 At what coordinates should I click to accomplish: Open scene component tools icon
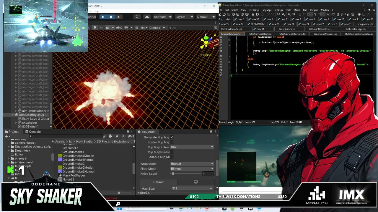[136, 28]
